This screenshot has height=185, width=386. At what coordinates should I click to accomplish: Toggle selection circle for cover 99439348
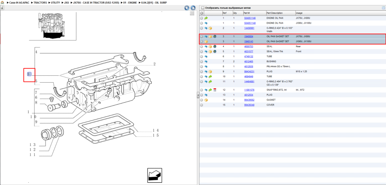[x=201, y=105]
